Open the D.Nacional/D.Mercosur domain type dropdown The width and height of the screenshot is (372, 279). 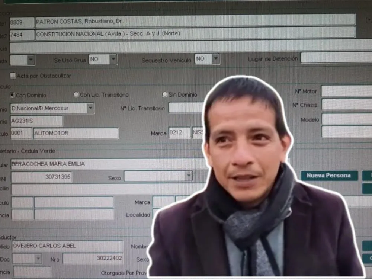(x=90, y=108)
